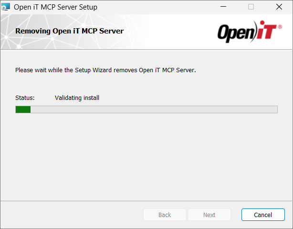This screenshot has width=293, height=229.
Task: Click the 'Removing Open iT MCP Server' heading
Action: [x=69, y=31]
